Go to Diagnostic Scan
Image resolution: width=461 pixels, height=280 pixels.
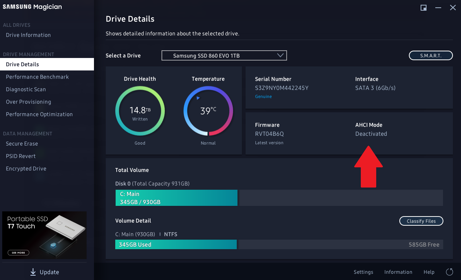26,90
